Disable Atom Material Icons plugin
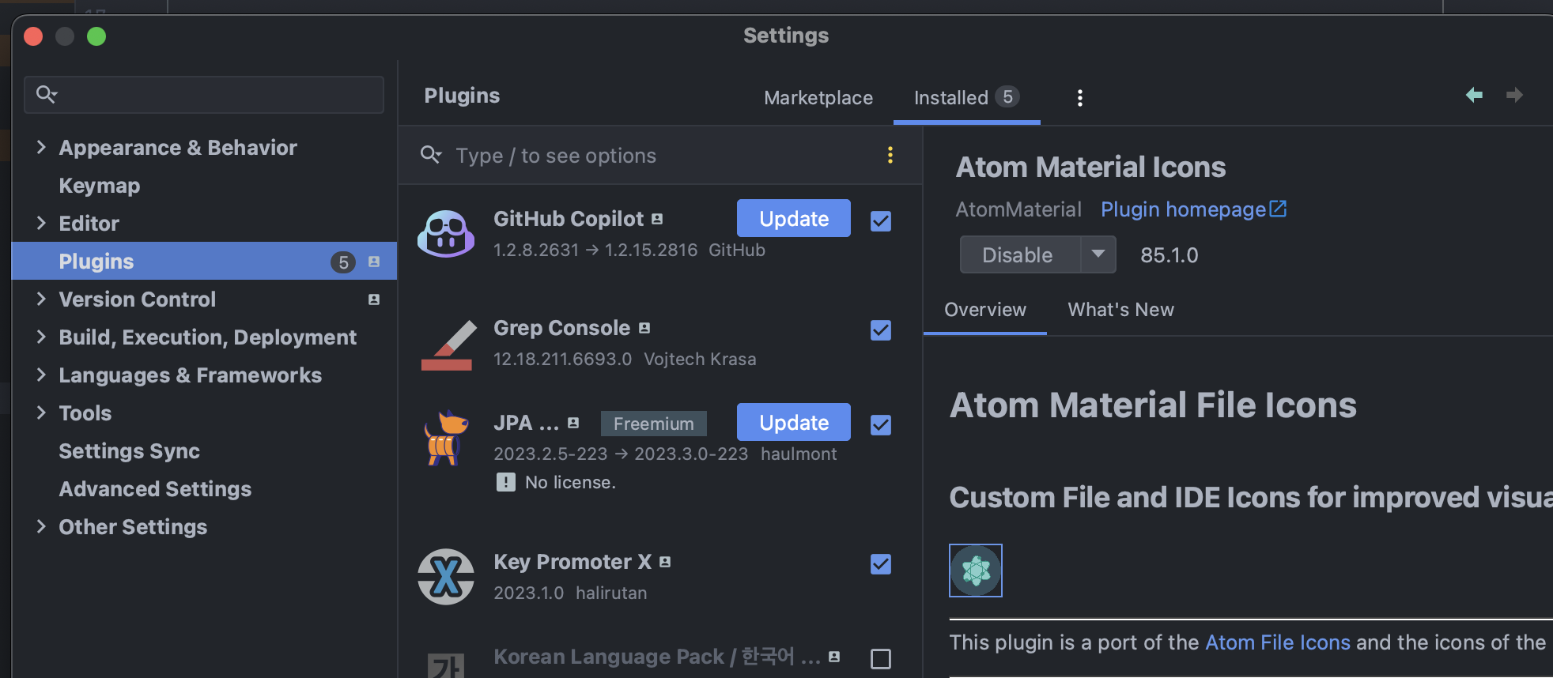 pos(1020,254)
